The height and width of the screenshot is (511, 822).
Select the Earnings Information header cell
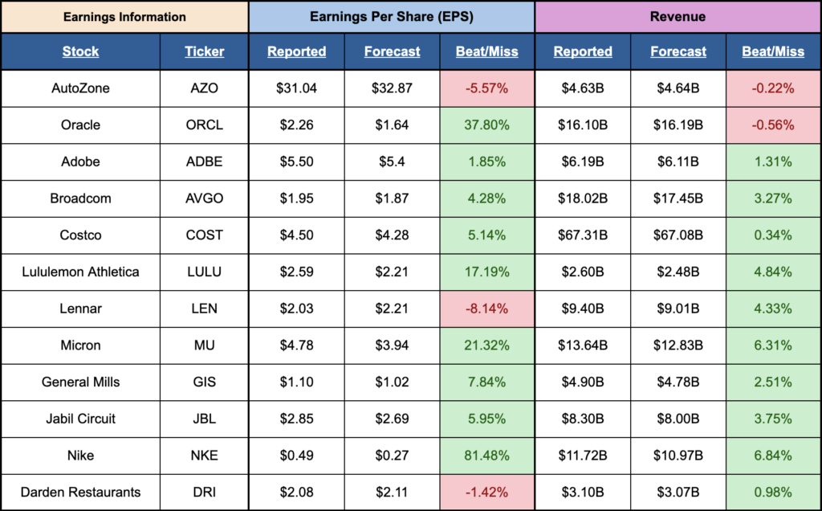pos(124,16)
